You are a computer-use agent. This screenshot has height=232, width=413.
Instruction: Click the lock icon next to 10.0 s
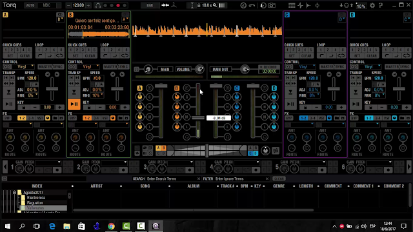click(x=199, y=5)
